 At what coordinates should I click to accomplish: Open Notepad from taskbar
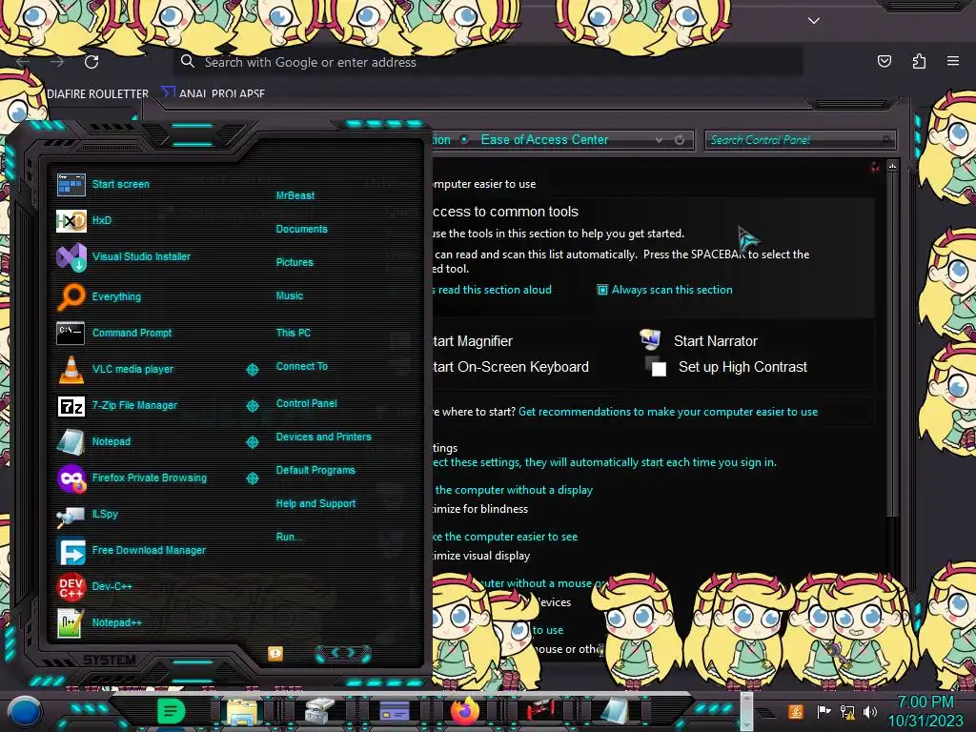pos(615,711)
